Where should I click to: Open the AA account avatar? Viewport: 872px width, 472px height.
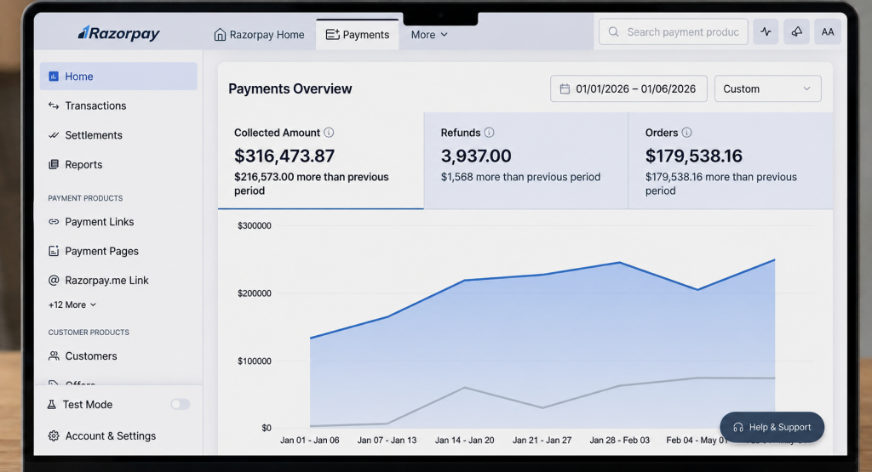tap(828, 31)
